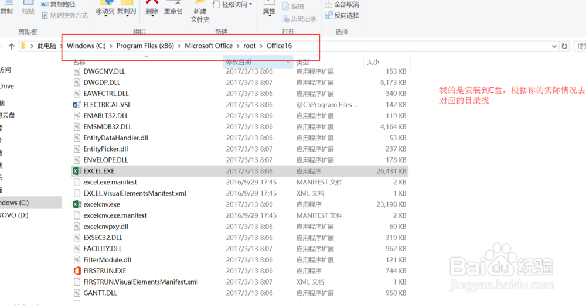Click the EXCEL.EXE application icon
The height and width of the screenshot is (305, 586).
pos(77,171)
